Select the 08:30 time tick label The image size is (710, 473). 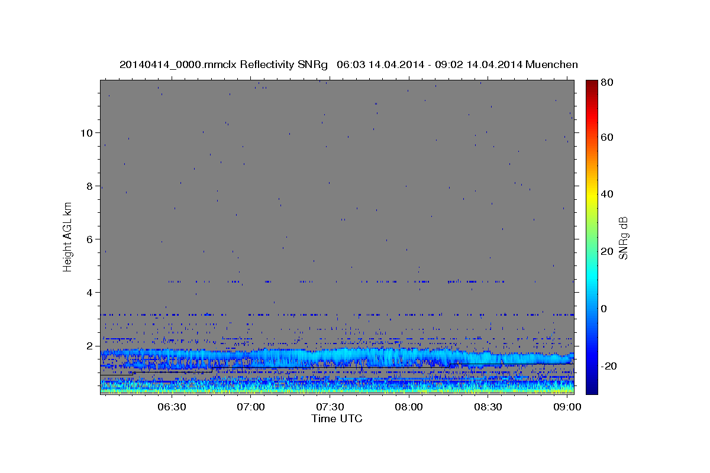tap(488, 407)
